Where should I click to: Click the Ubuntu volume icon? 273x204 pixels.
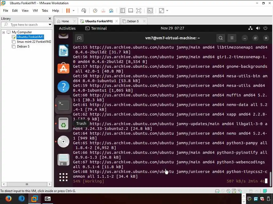tap(258, 28)
